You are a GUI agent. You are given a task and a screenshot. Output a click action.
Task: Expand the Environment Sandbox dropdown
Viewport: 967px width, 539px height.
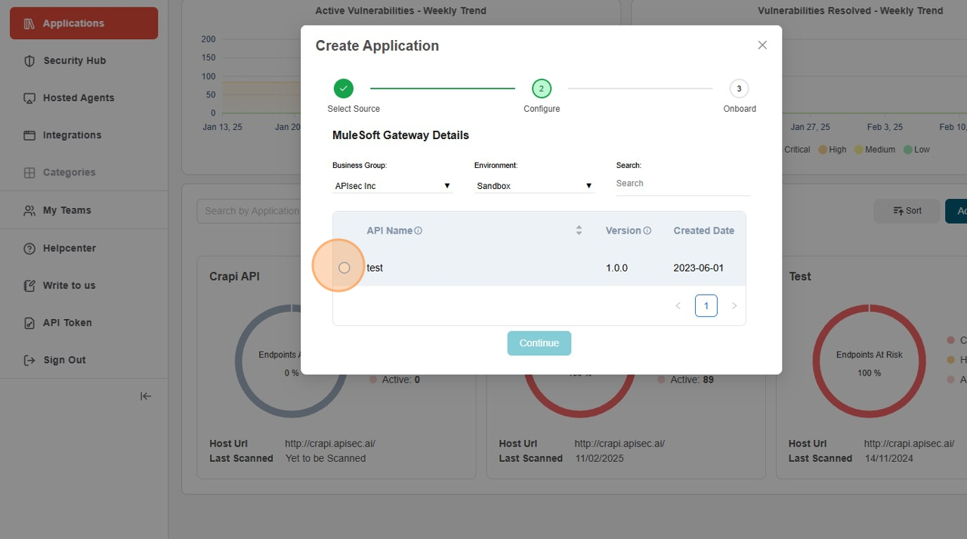534,186
